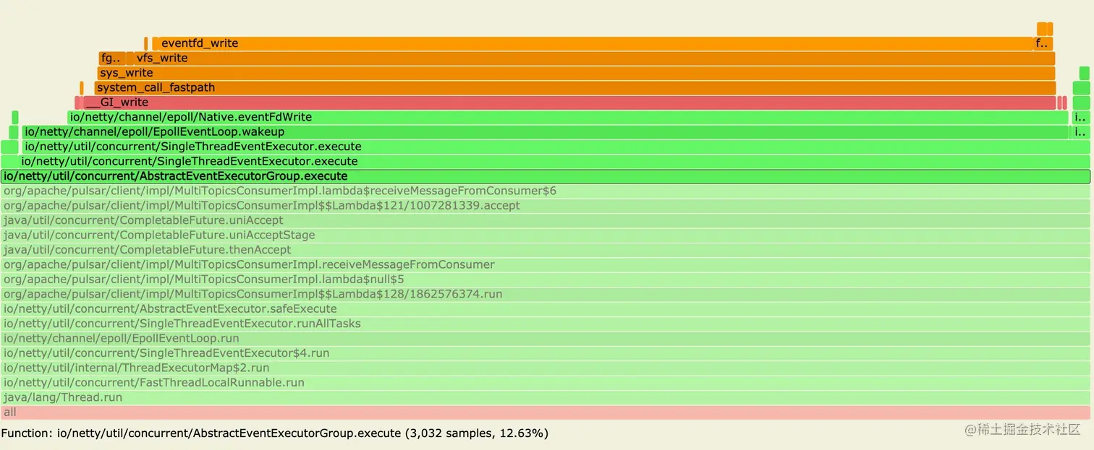Screen dimensions: 1094x450
Task: Click the system_call_fastpath frame
Action: 574,88
